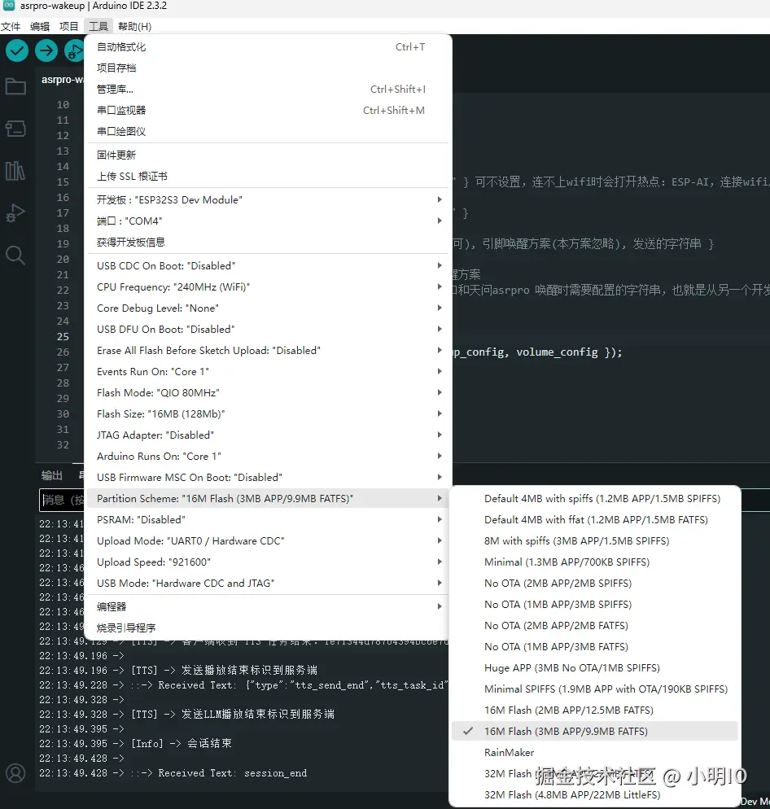Click the Verify checkmark button

point(17,50)
